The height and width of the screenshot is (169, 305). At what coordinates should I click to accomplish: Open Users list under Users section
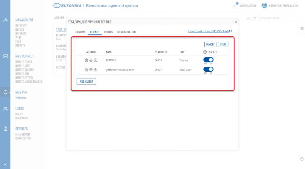tap(19, 114)
